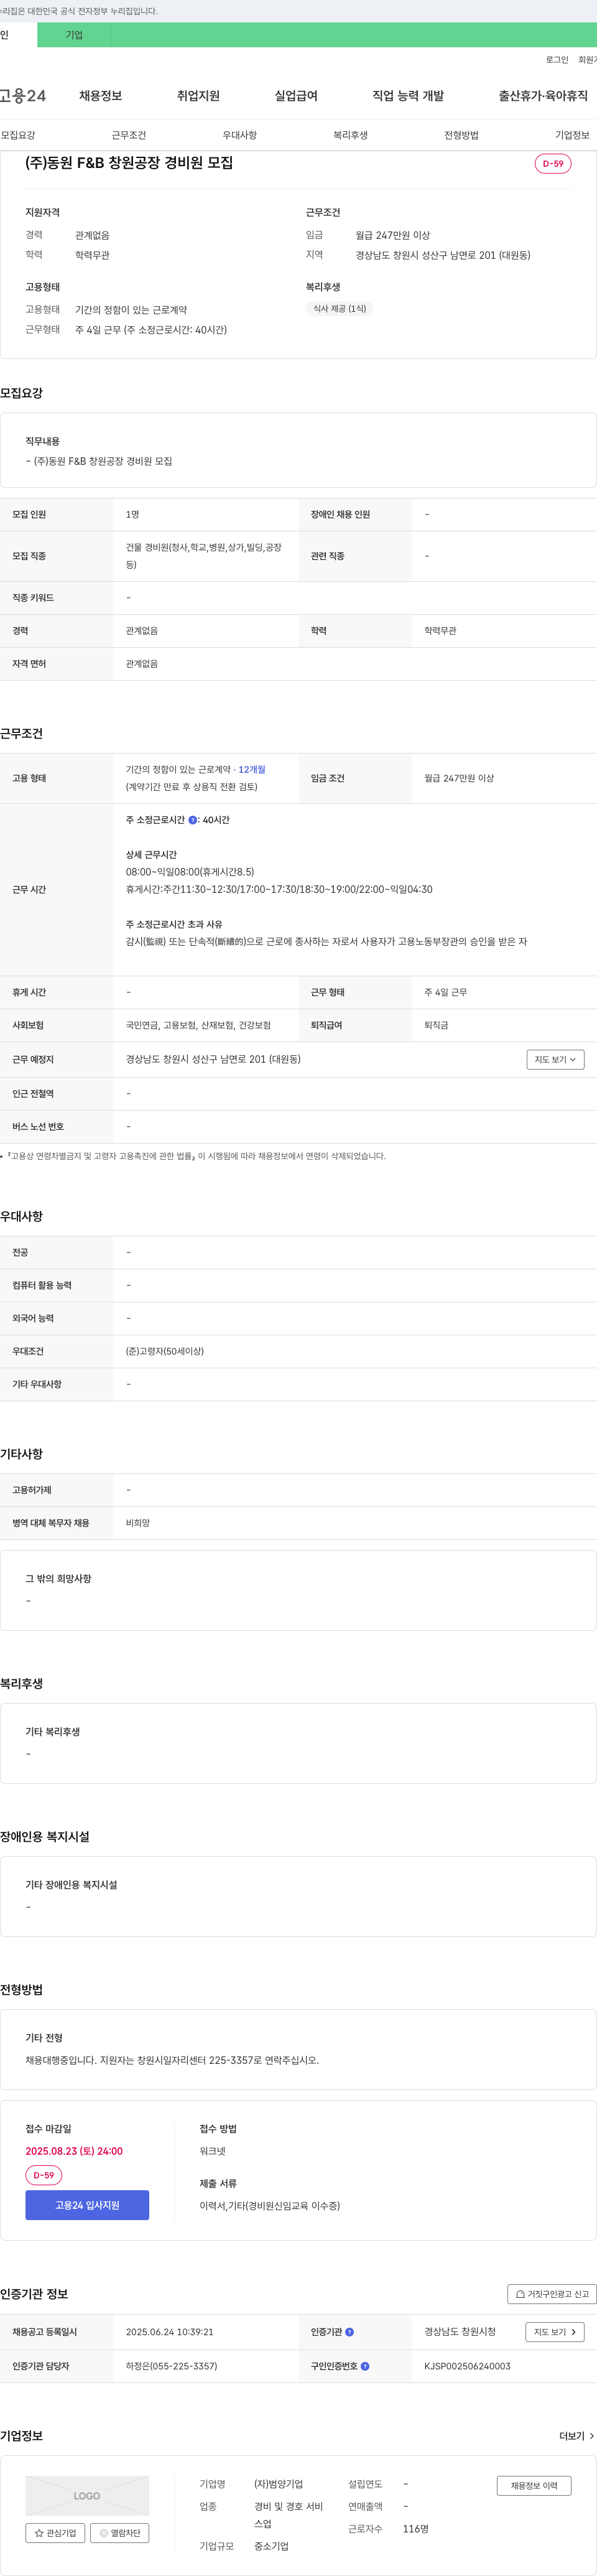This screenshot has height=2576, width=597.
Task: Click the 1명 모집 인원 value
Action: pyautogui.click(x=133, y=515)
